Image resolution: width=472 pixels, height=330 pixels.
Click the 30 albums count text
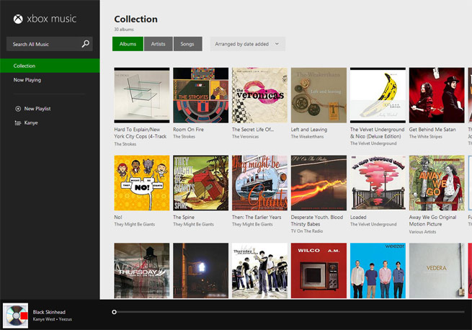[x=124, y=30]
